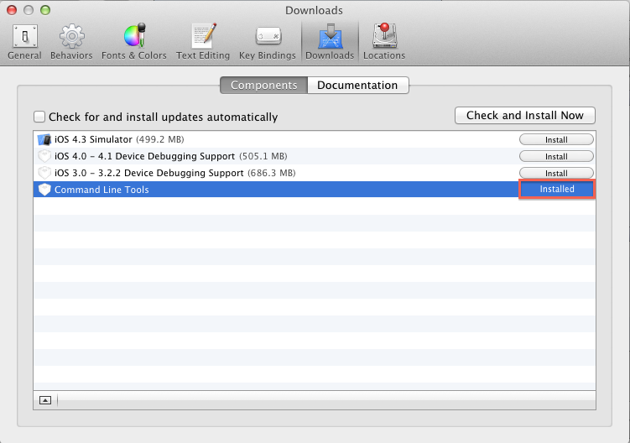Close the Downloads window
This screenshot has width=630, height=443.
pos(12,10)
